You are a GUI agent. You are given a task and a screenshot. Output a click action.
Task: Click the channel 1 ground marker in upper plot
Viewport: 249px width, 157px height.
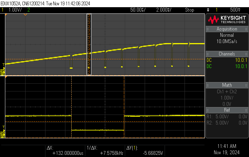pyautogui.click(x=2, y=73)
